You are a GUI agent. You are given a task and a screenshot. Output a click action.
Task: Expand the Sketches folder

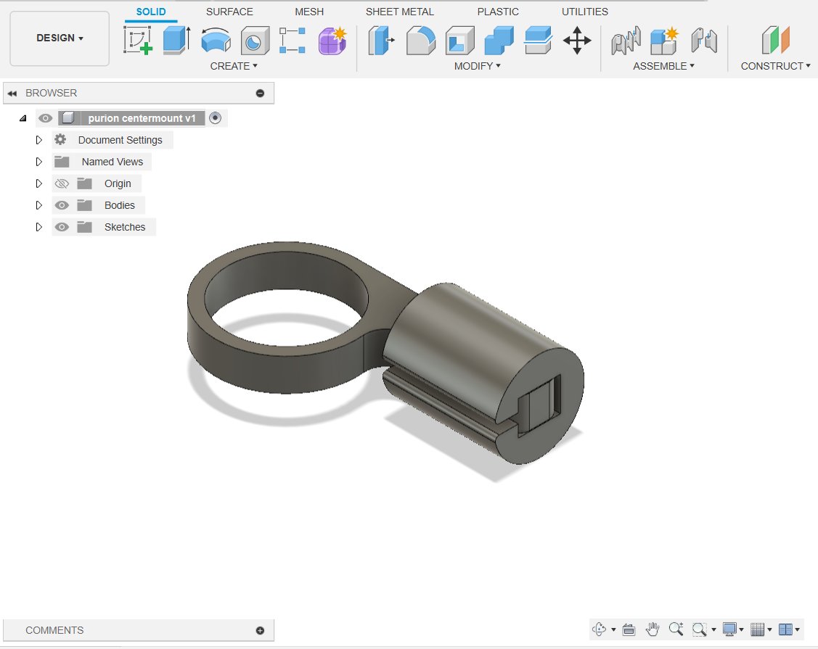point(39,227)
